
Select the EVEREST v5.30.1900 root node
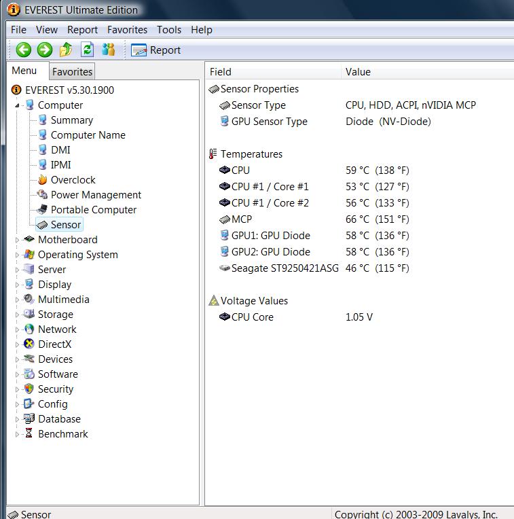click(63, 90)
